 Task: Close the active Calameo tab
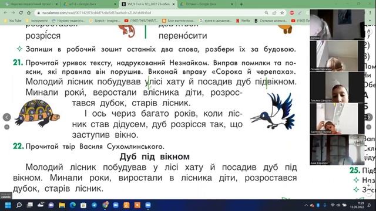pyautogui.click(x=174, y=4)
